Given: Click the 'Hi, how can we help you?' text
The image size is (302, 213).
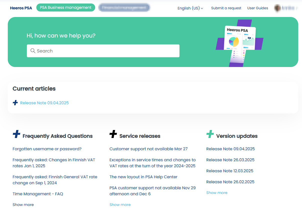Looking at the screenshot, I should [61, 35].
